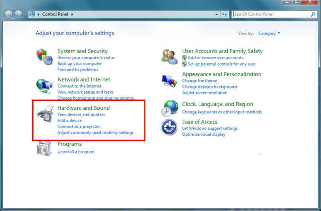The image size is (321, 211).
Task: Click the Control Panel breadcrumb segment
Action: point(55,14)
